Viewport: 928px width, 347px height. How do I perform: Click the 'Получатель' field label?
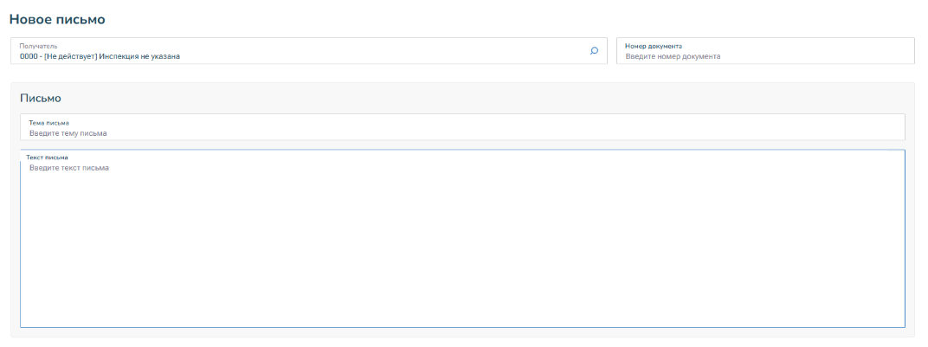click(38, 45)
